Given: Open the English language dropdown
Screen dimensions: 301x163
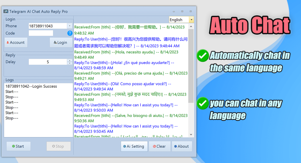Looking at the screenshot, I should coord(191,20).
